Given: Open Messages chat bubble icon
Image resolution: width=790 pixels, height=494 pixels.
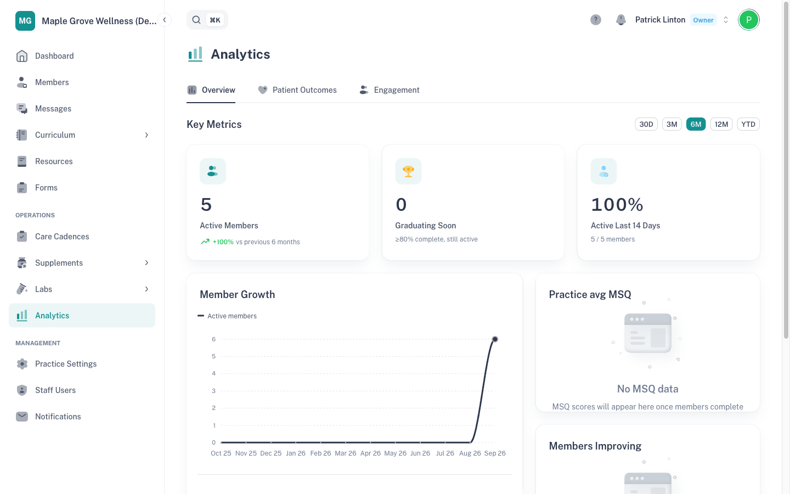Looking at the screenshot, I should (x=22, y=109).
